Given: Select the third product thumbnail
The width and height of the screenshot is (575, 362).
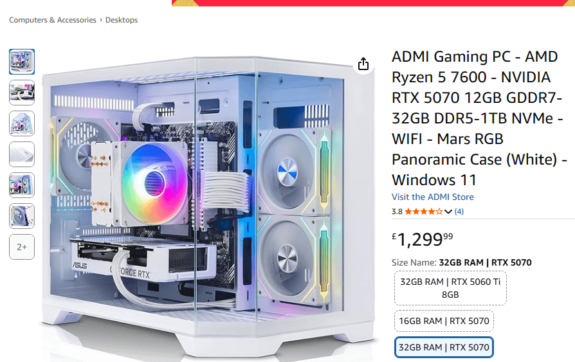Looking at the screenshot, I should pyautogui.click(x=22, y=123).
